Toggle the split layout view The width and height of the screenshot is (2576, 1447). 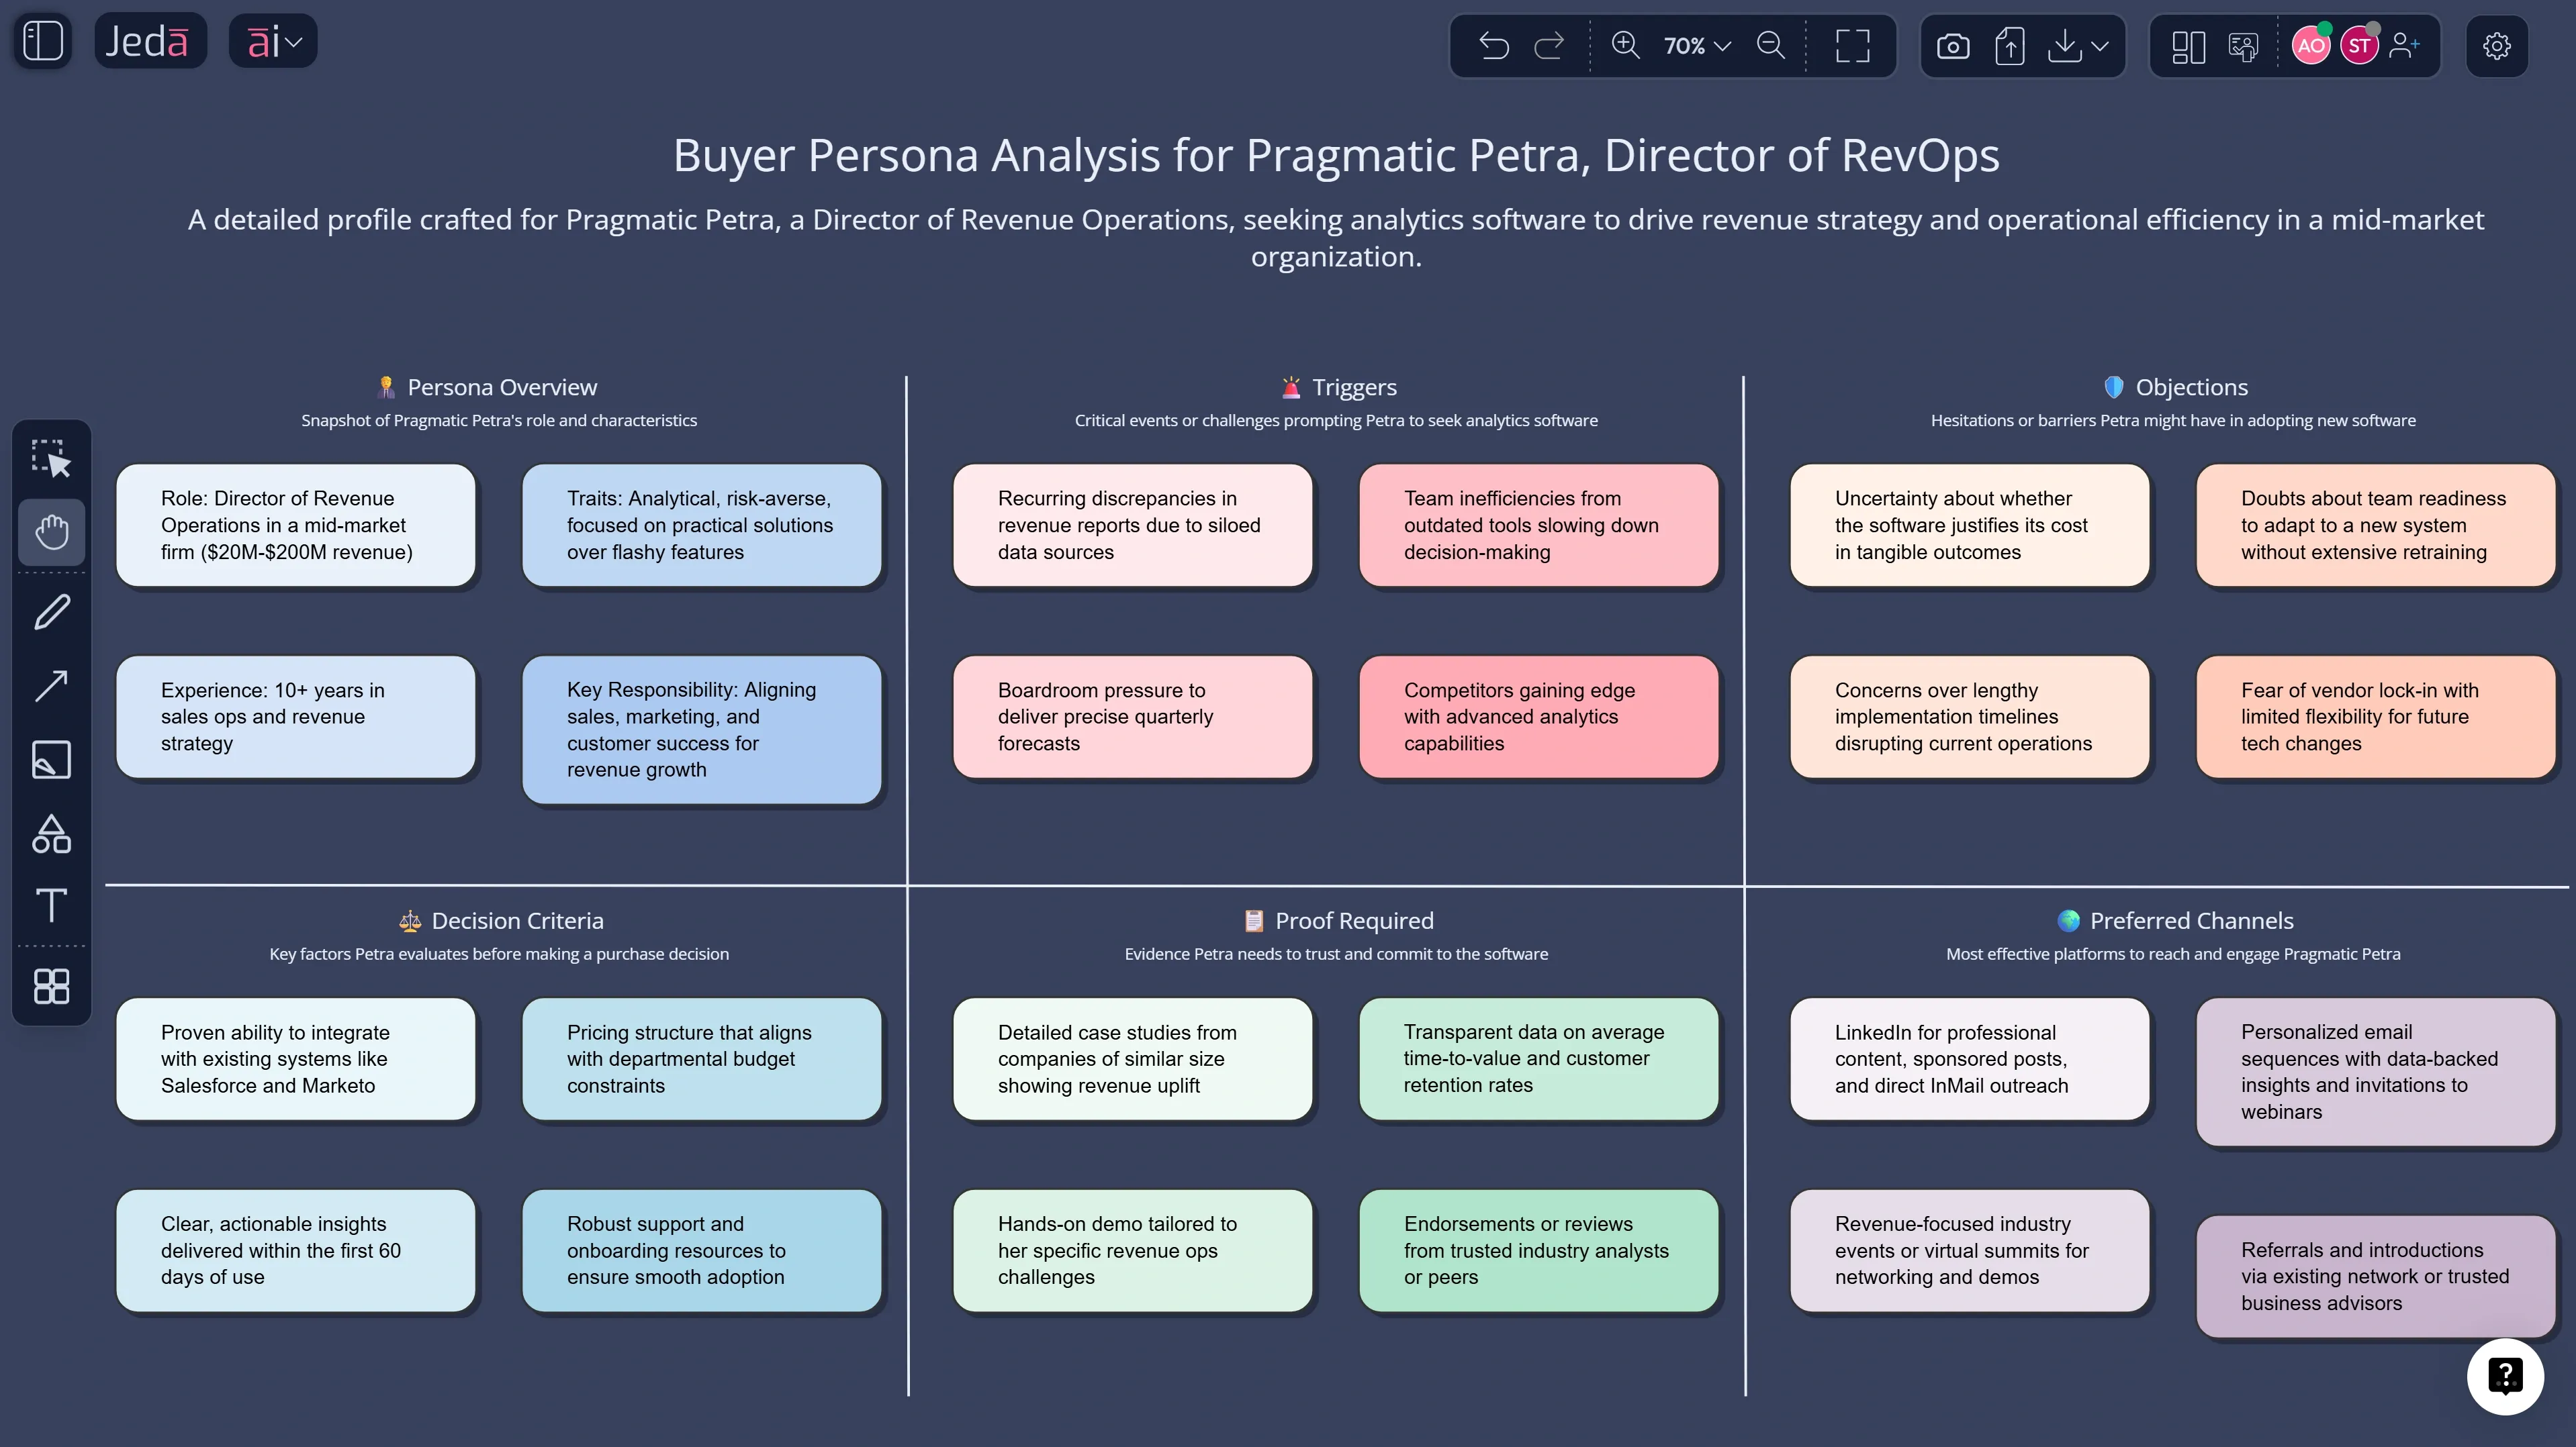point(2189,45)
